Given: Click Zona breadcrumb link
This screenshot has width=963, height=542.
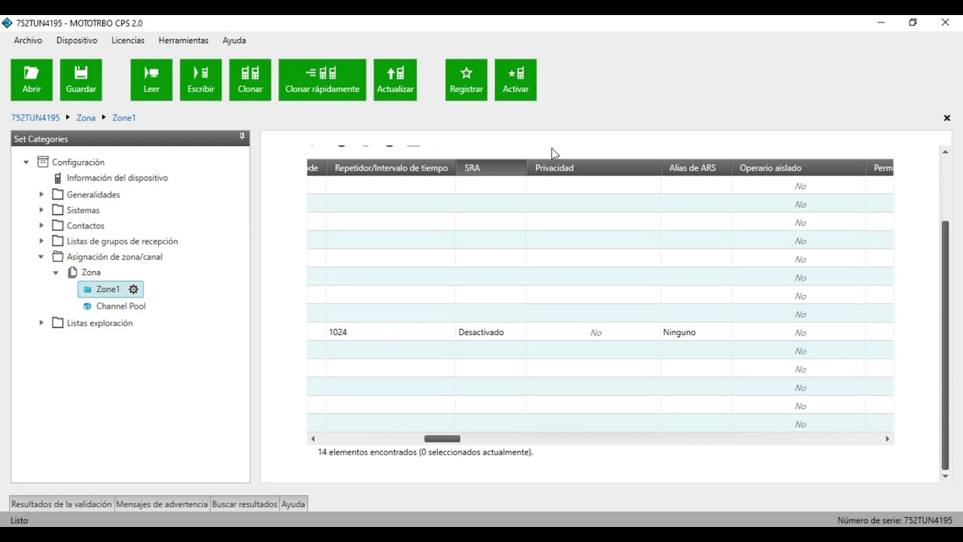Looking at the screenshot, I should click(x=86, y=118).
